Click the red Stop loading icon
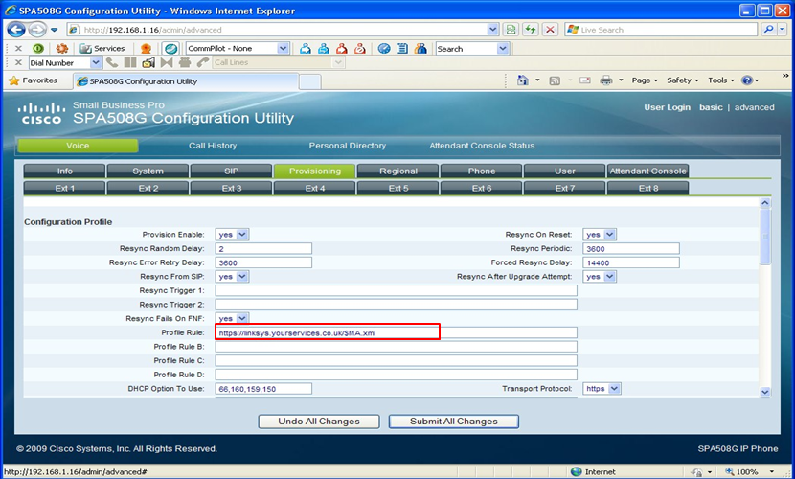795x479 pixels. point(550,30)
